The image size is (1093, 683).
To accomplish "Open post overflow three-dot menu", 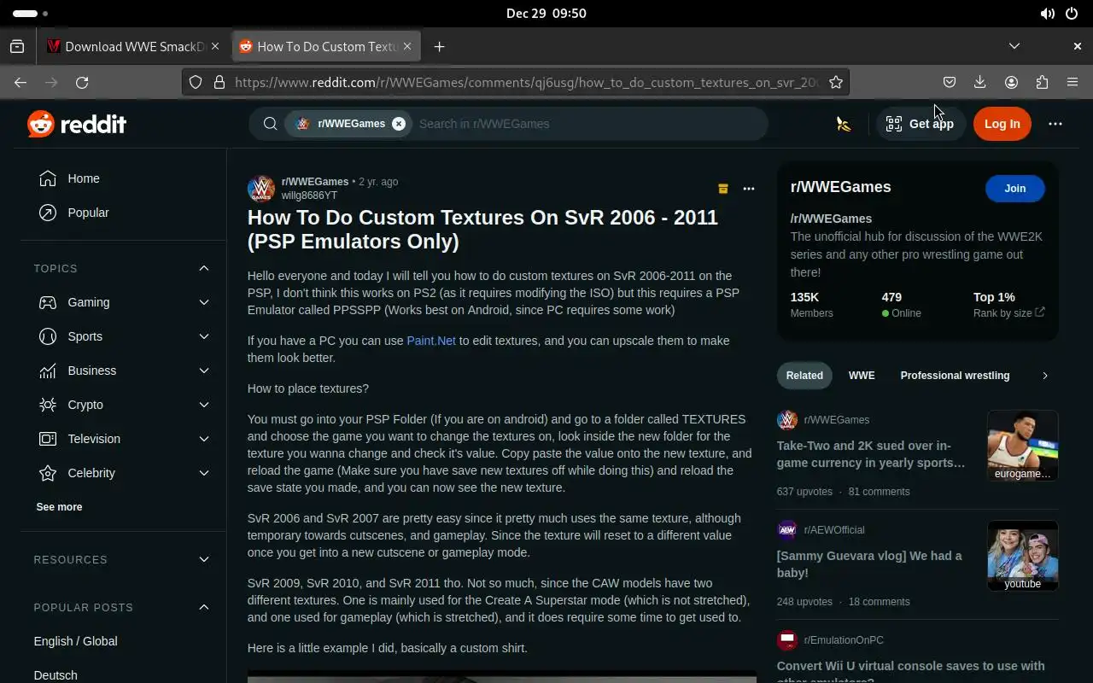I will [749, 189].
